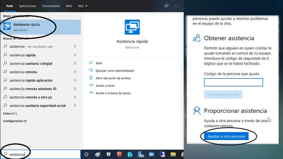Click the 'Proporcionar asistencia' heading
Screen dimensions: 283x159
pyautogui.click(x=235, y=111)
